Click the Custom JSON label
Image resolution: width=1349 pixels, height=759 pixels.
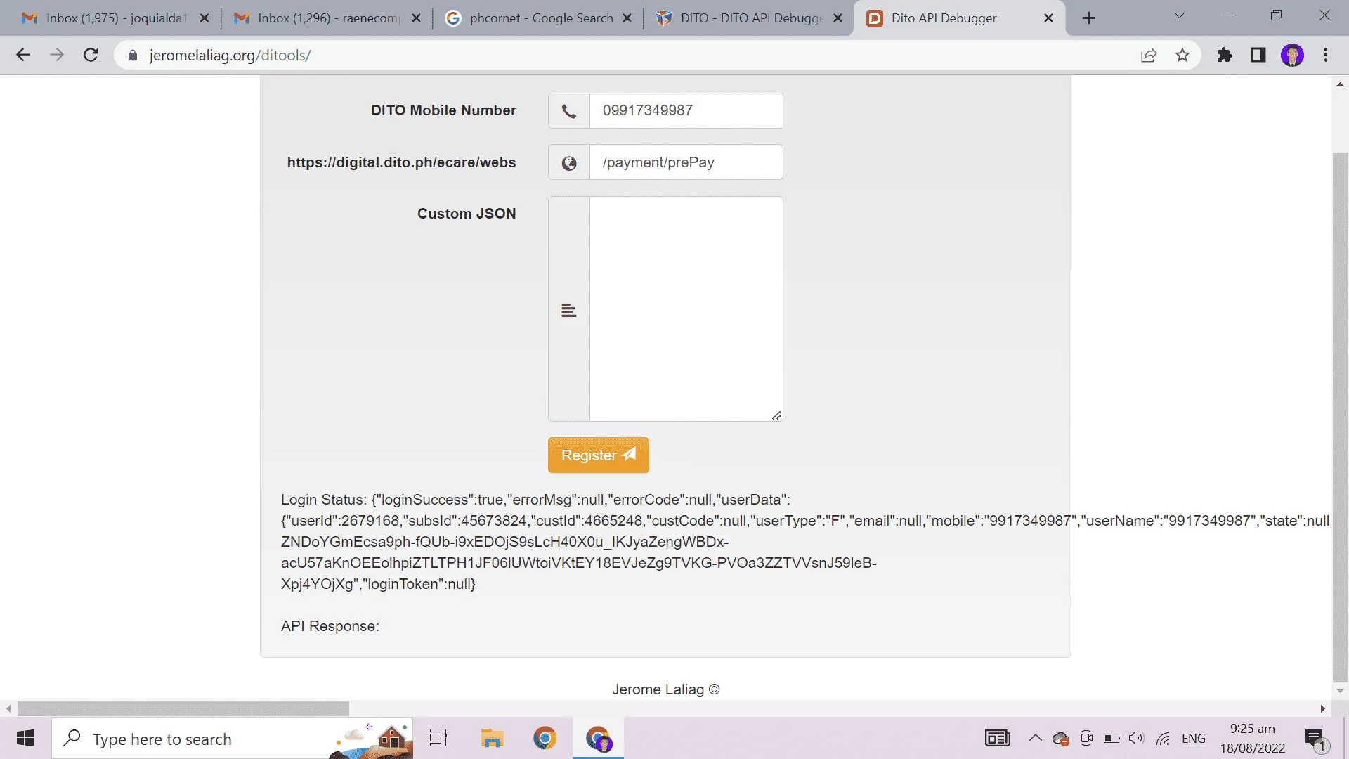(467, 214)
